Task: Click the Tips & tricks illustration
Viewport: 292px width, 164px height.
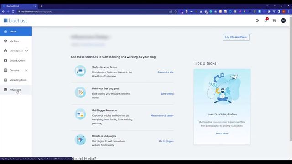Action: click(x=222, y=88)
